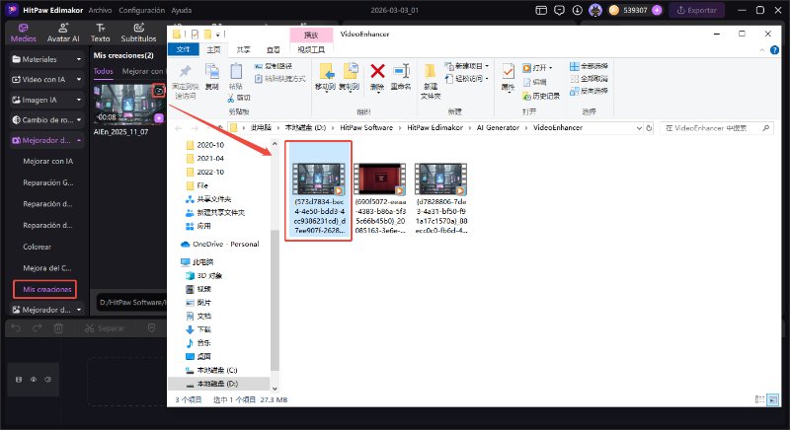This screenshot has width=790, height=430.
Task: Click the 复制路径 copy path button
Action: [274, 66]
